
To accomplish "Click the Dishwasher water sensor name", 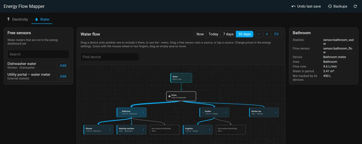I will point(22,64).
